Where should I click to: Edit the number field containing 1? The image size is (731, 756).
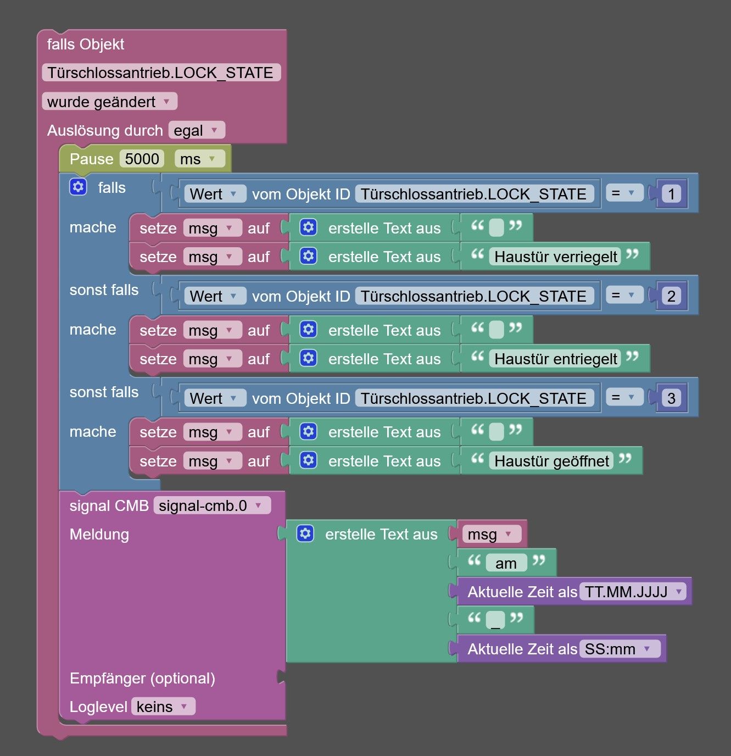671,194
